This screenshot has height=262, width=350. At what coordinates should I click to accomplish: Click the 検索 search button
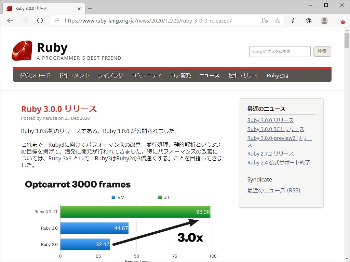[x=322, y=52]
